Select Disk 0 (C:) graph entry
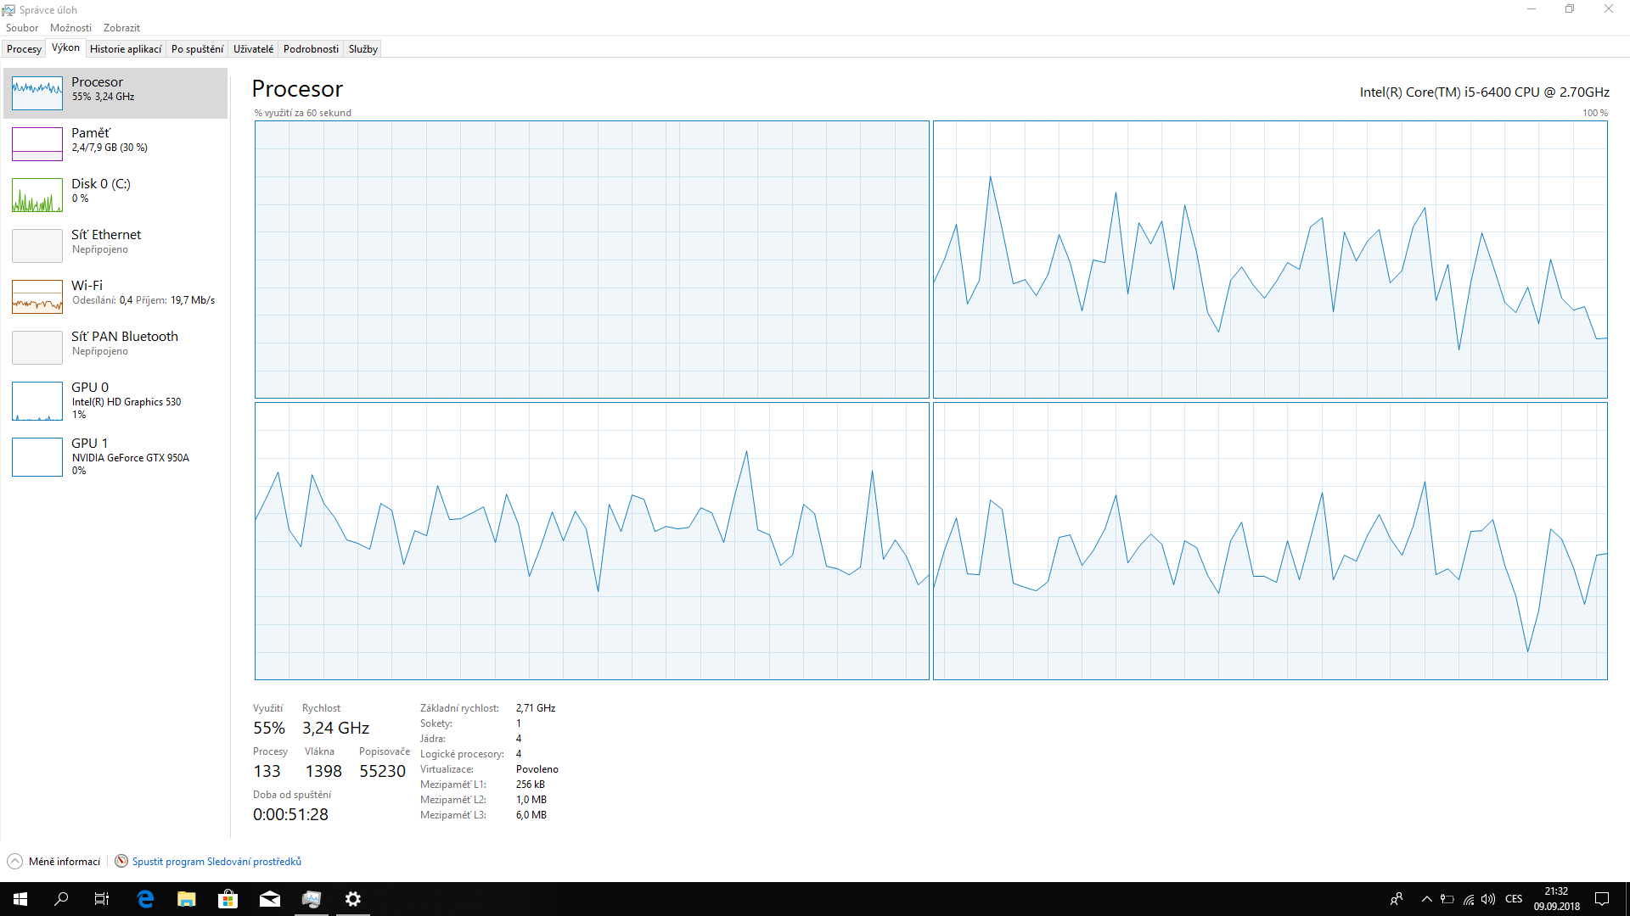The height and width of the screenshot is (916, 1630). click(x=37, y=194)
